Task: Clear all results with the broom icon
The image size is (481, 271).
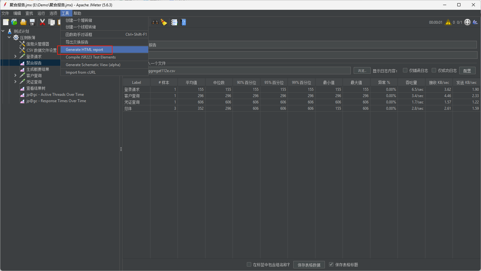Action: tap(164, 22)
